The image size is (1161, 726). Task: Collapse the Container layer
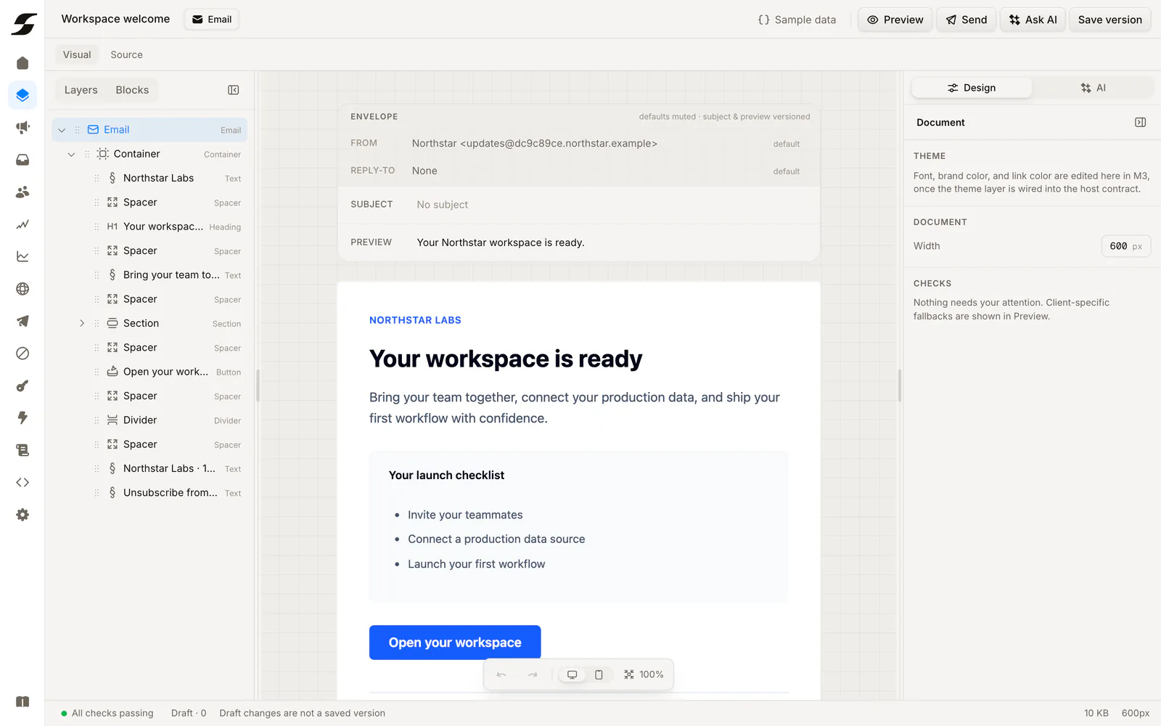click(71, 154)
